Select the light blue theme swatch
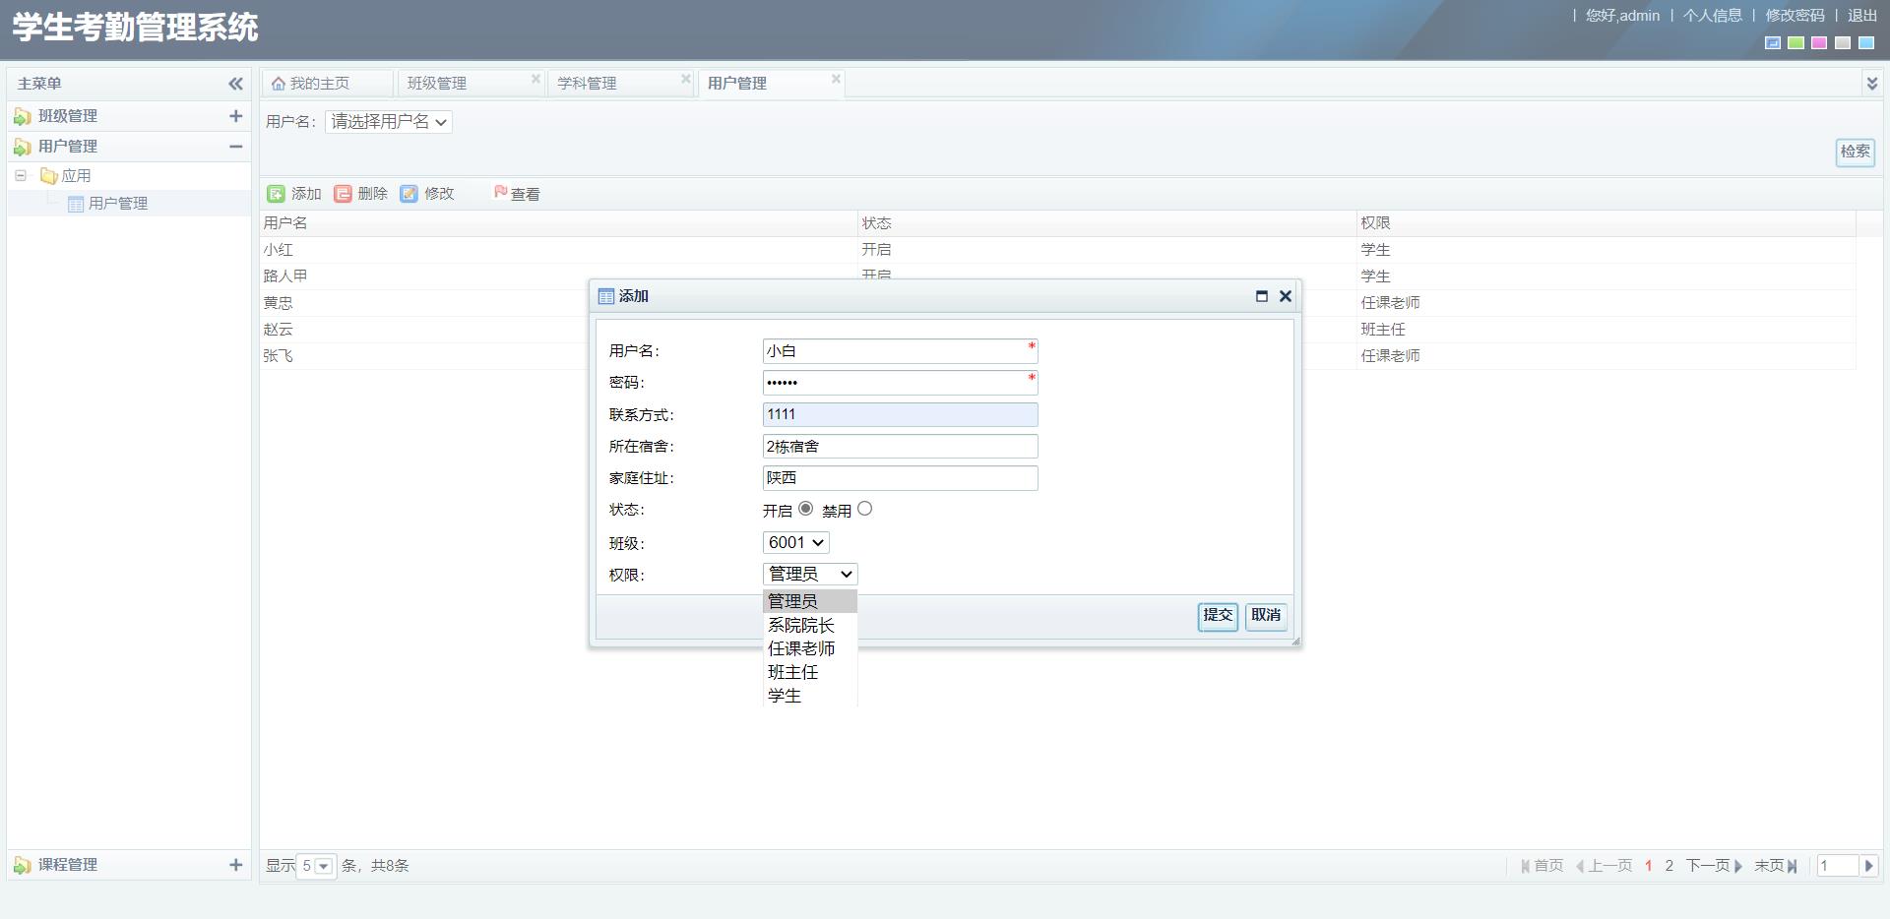The image size is (1890, 919). (x=1866, y=43)
